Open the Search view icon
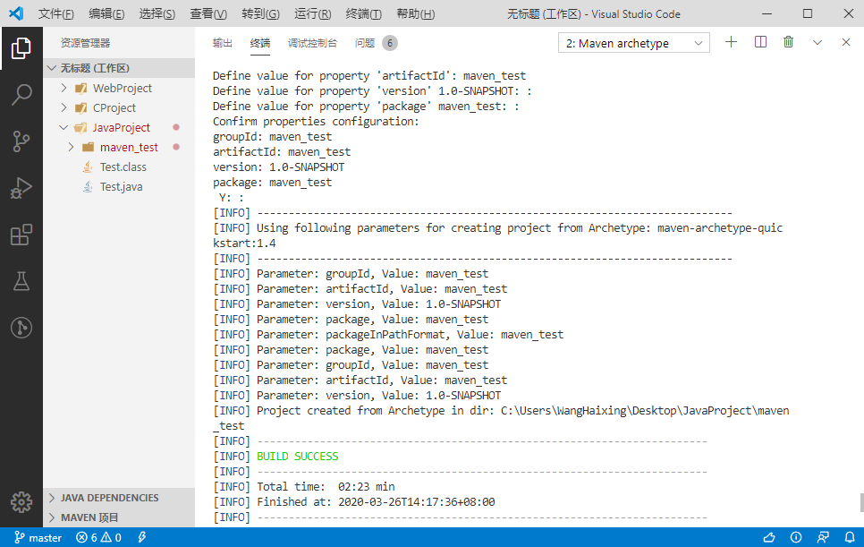The height and width of the screenshot is (547, 864). coord(21,95)
